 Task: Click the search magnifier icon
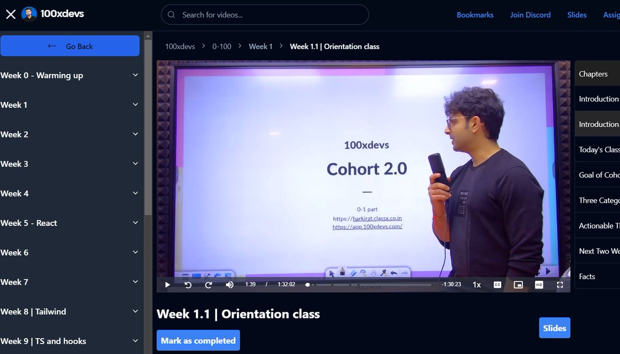click(172, 15)
